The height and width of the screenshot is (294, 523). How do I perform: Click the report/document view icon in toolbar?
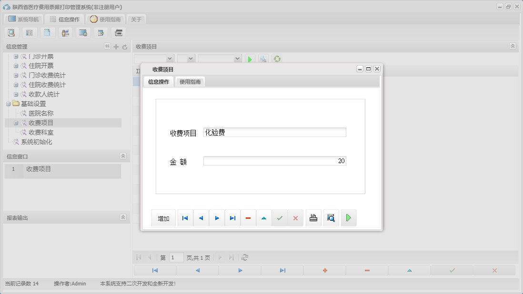[x=29, y=32]
